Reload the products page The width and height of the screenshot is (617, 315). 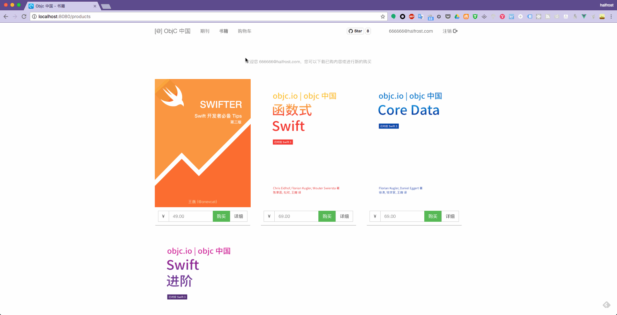click(x=24, y=17)
